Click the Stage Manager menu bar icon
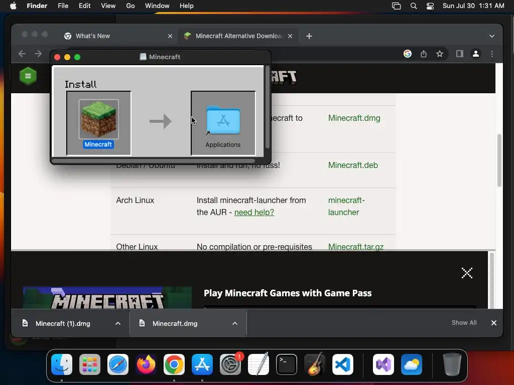Screen dimensions: 514x385 pyautogui.click(x=397, y=6)
